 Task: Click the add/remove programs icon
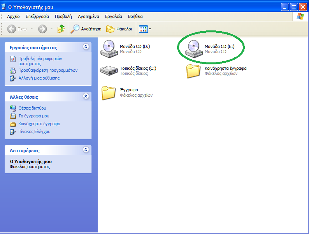(13, 71)
